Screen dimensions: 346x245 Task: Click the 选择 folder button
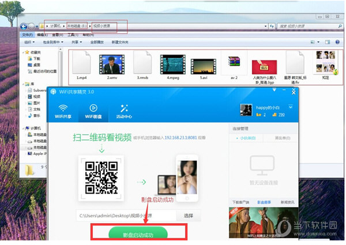pos(189,216)
